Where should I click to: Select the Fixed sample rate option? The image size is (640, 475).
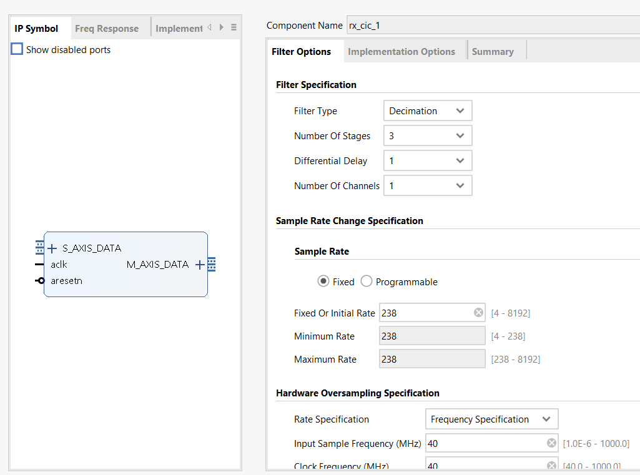323,282
